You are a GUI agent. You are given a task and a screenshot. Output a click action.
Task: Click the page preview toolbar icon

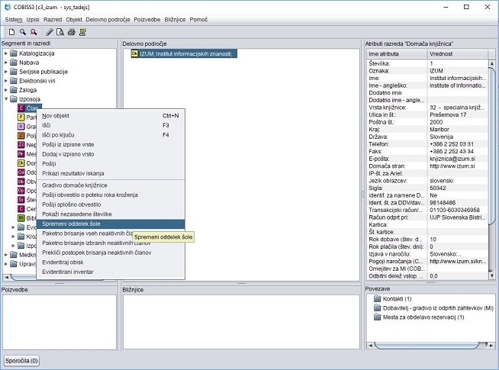pos(60,32)
